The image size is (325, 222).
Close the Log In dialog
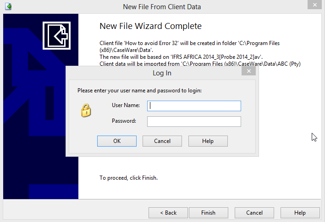[248, 71]
